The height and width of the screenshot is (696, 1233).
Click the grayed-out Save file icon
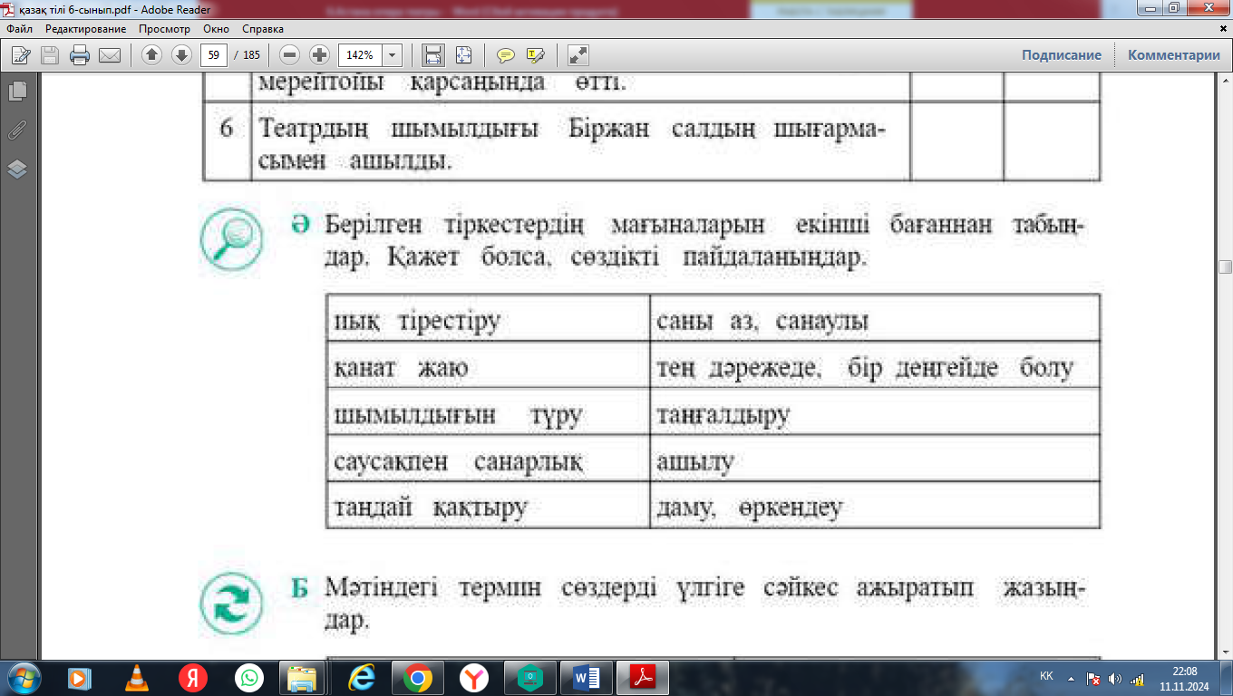(50, 55)
